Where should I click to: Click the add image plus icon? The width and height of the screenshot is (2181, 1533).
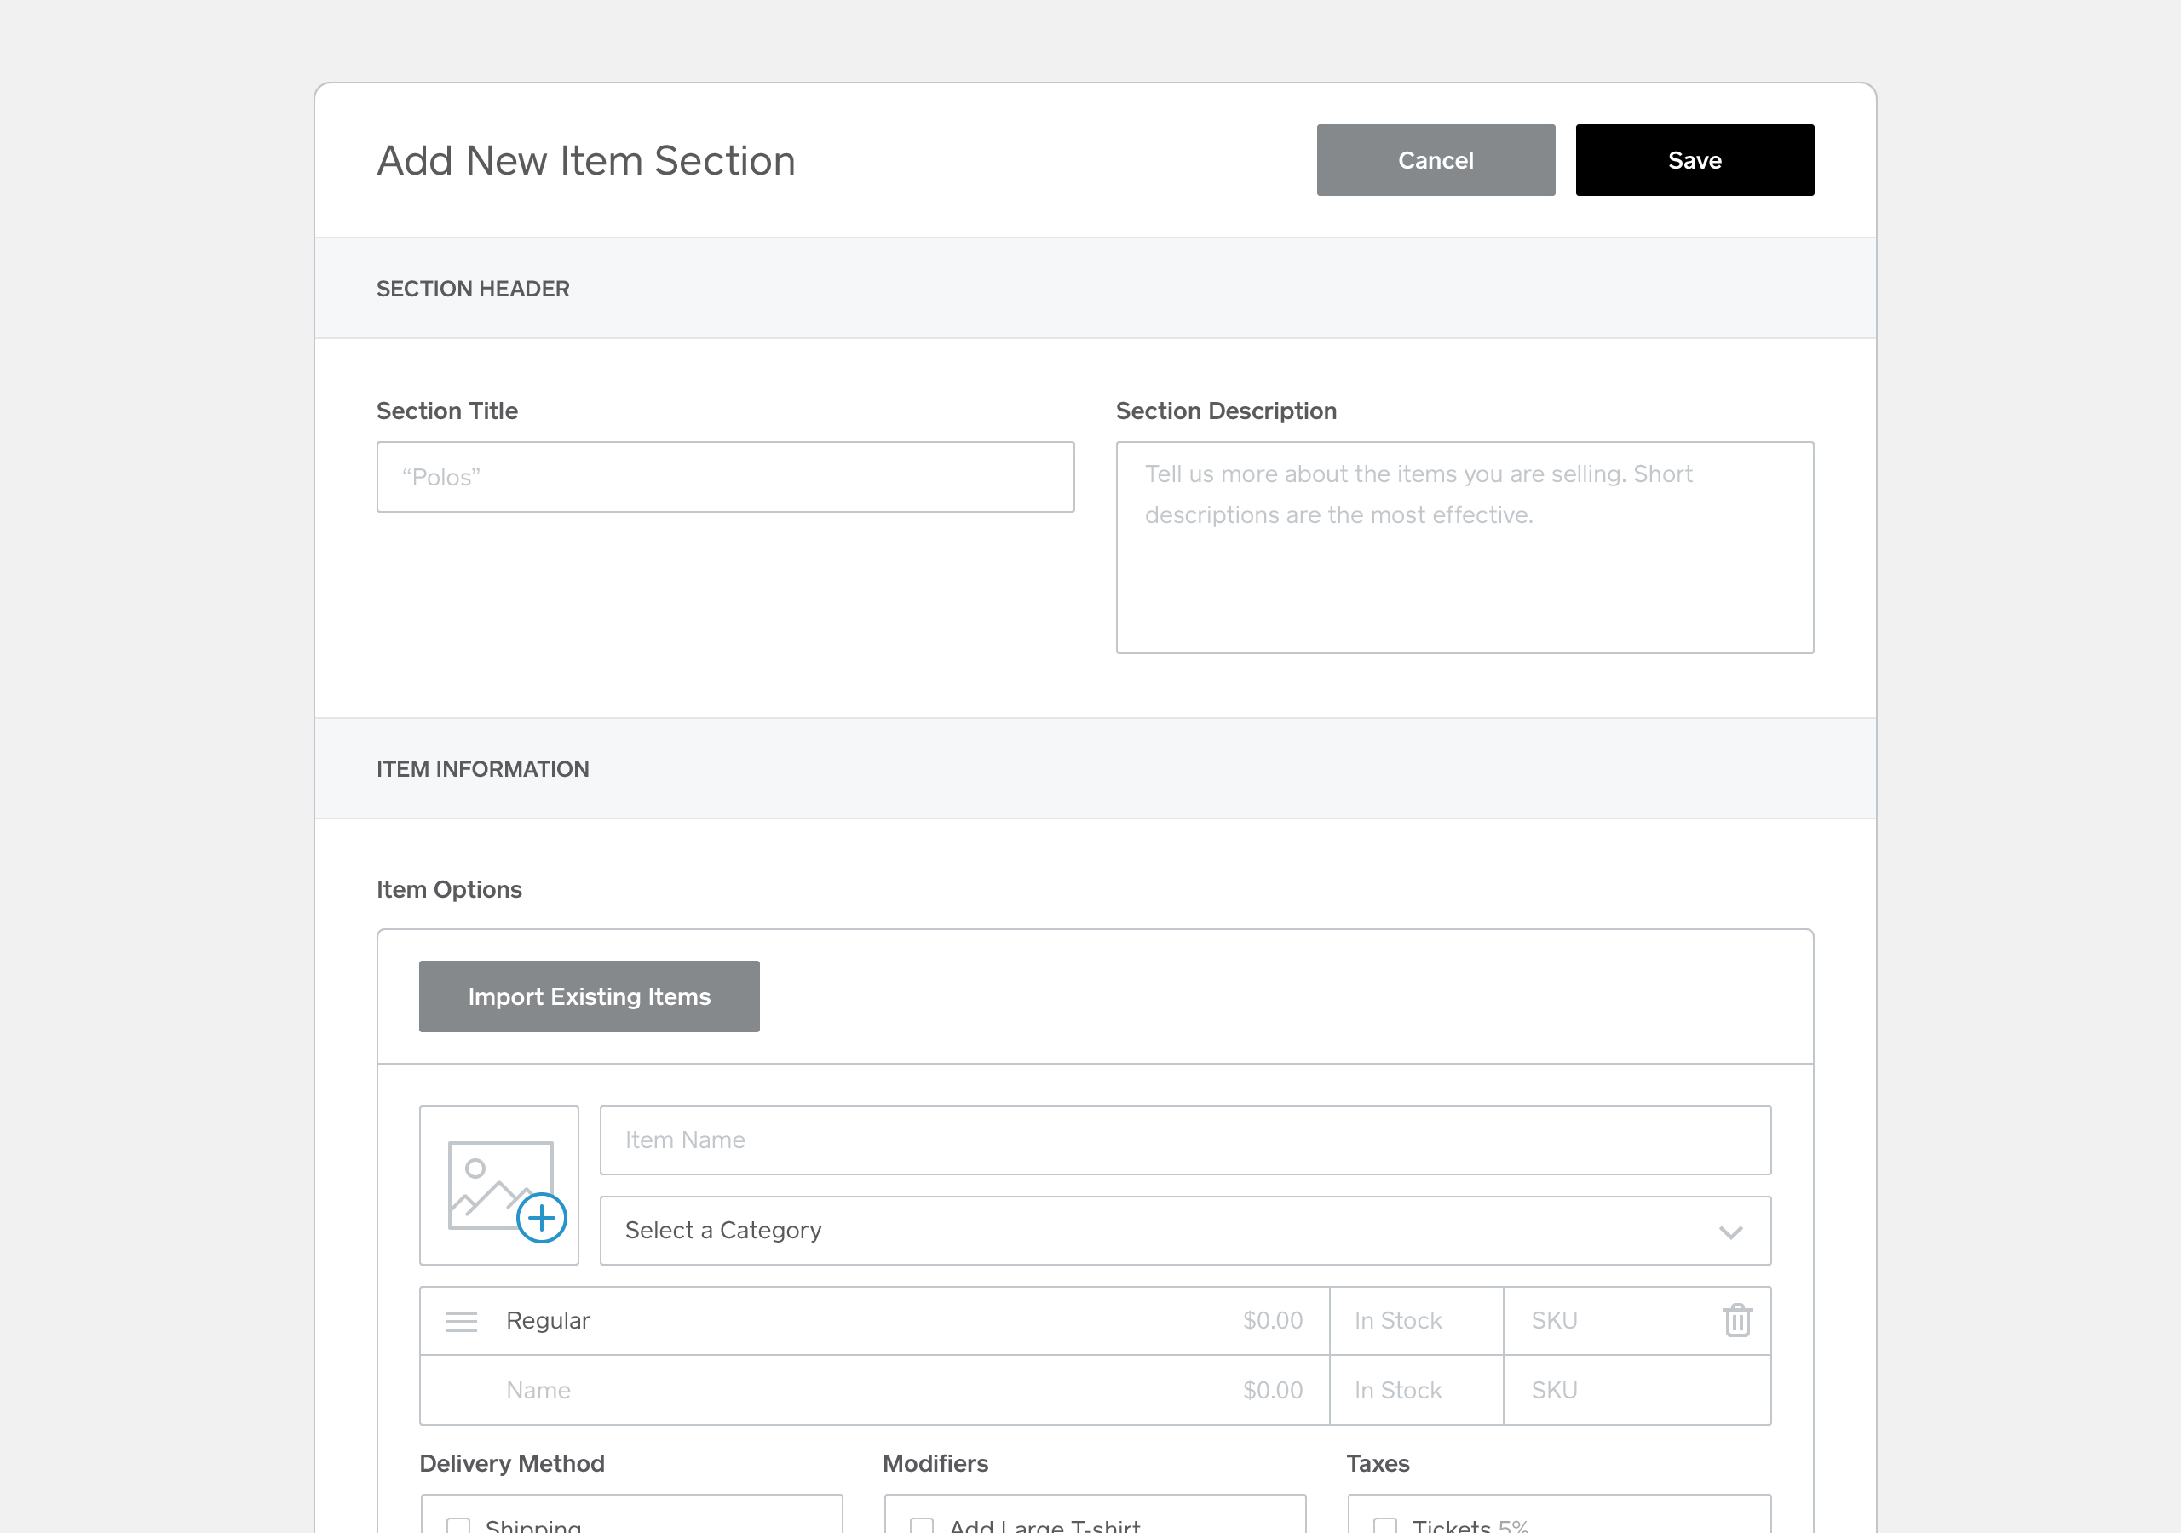pyautogui.click(x=542, y=1218)
